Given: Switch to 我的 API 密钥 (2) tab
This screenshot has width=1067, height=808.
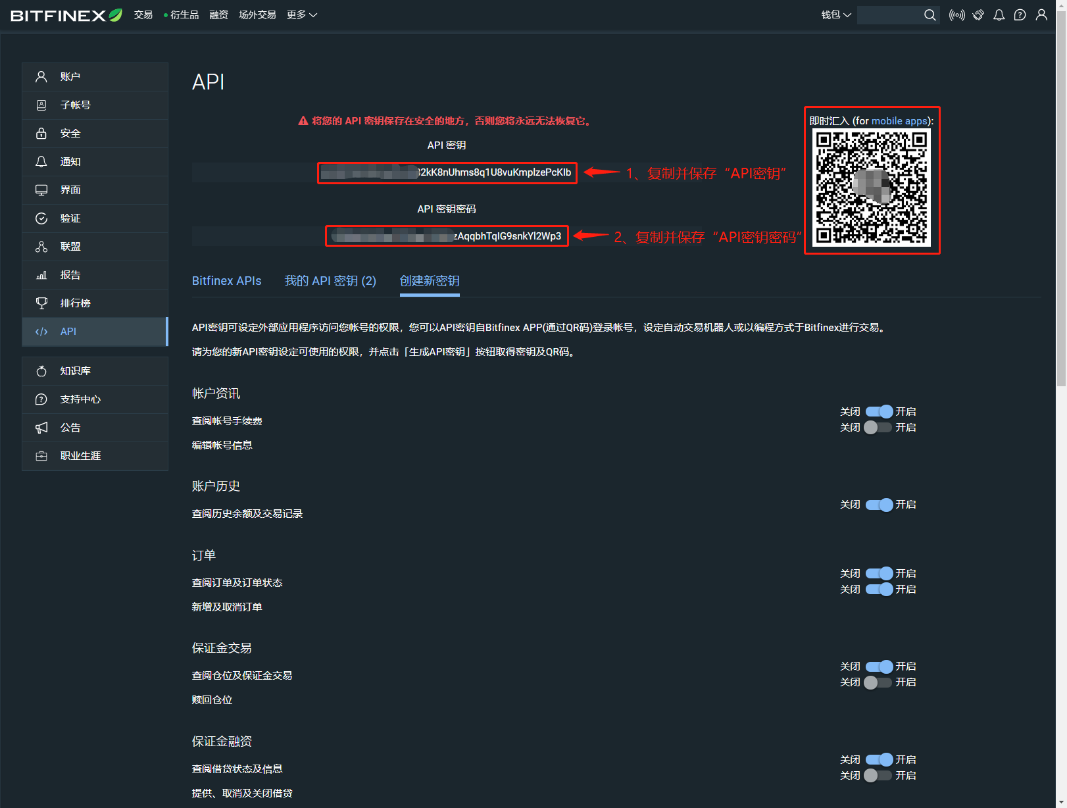Looking at the screenshot, I should pyautogui.click(x=330, y=281).
